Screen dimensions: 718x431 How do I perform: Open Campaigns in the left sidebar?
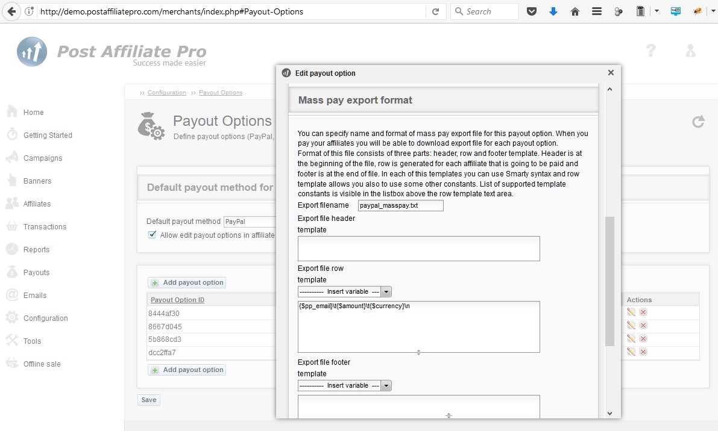coord(42,158)
